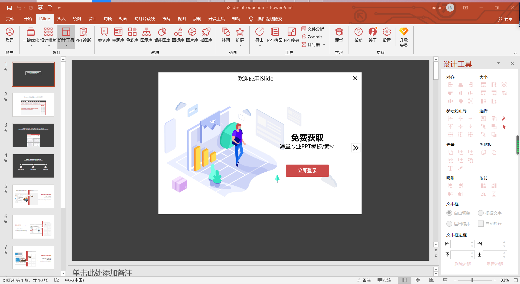Viewport: 520px width, 284px height.
Task: Open the 设计工具 pane options arrow
Action: click(498, 63)
